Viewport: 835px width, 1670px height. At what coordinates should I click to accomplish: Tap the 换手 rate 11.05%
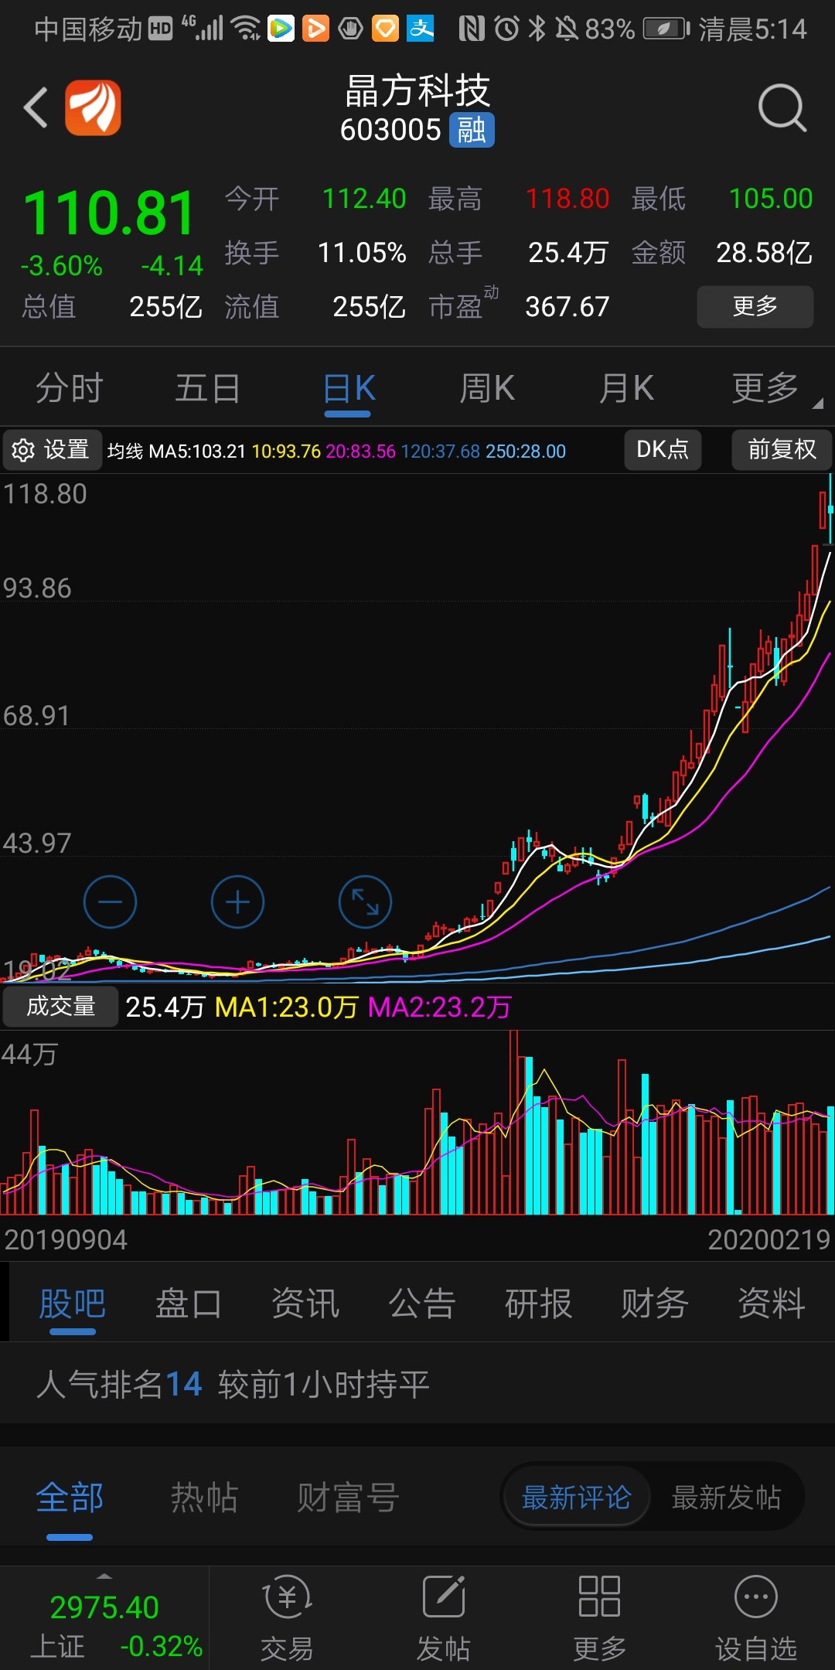(x=362, y=253)
